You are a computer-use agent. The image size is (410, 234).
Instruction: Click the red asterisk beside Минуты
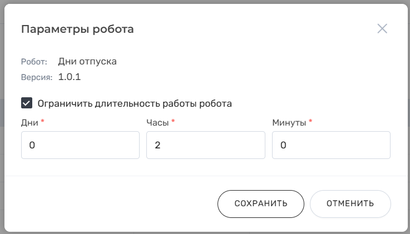310,121
